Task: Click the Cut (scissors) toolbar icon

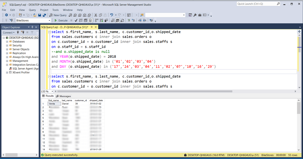Action: [x=96, y=15]
